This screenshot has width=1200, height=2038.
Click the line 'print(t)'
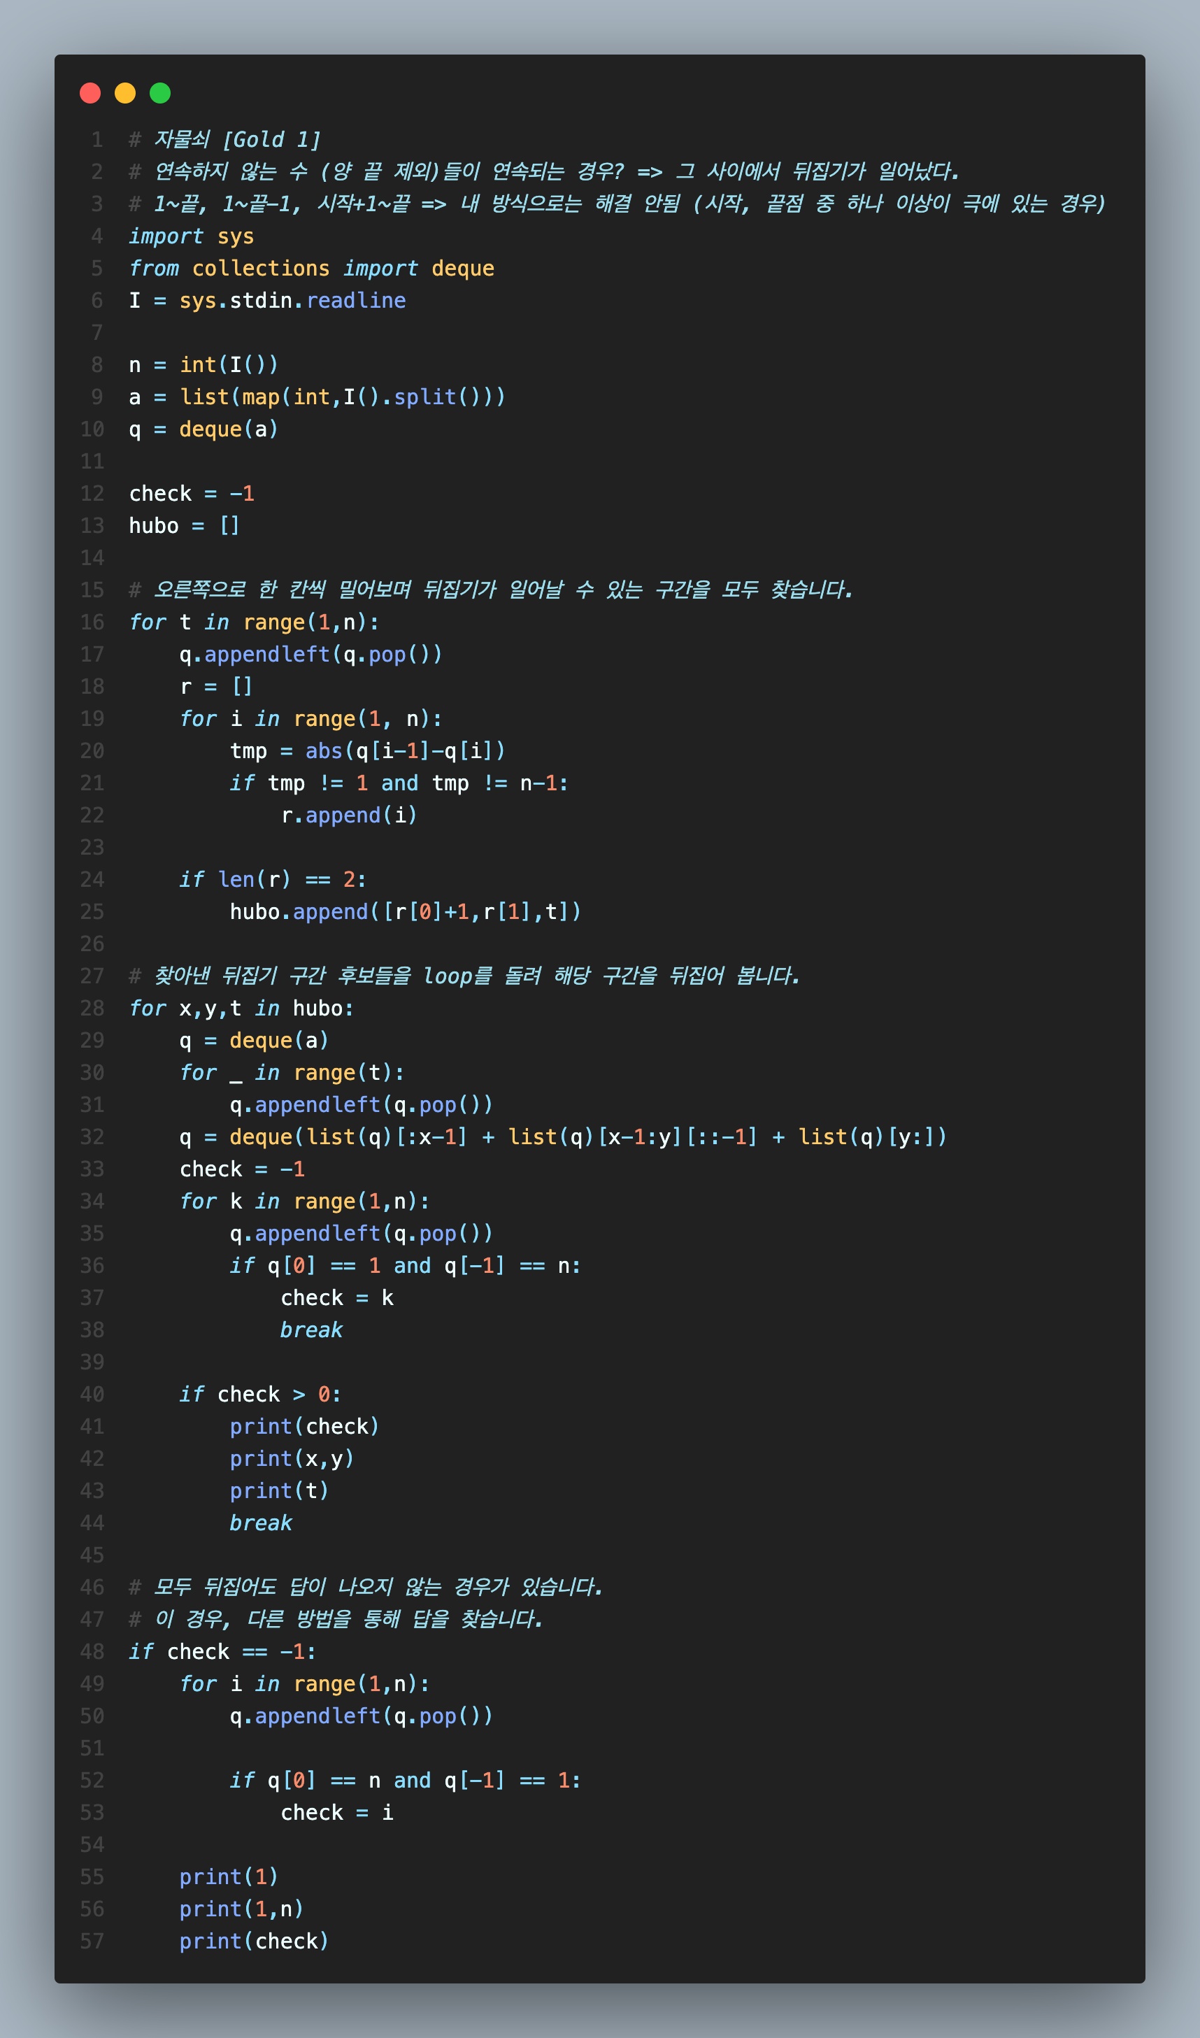tap(280, 1490)
